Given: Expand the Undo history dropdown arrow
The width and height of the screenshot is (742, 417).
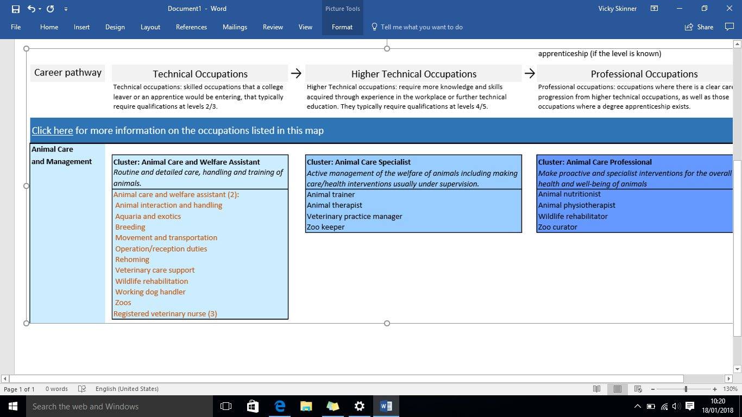Looking at the screenshot, I should click(x=40, y=9).
